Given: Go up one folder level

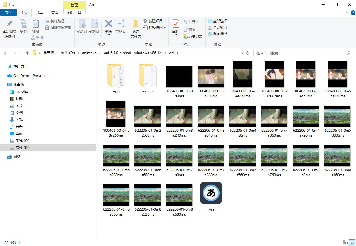Looking at the screenshot, I should tap(27, 53).
